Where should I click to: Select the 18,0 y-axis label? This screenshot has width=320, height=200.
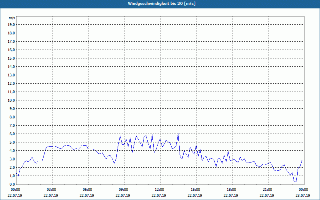coord(11,33)
